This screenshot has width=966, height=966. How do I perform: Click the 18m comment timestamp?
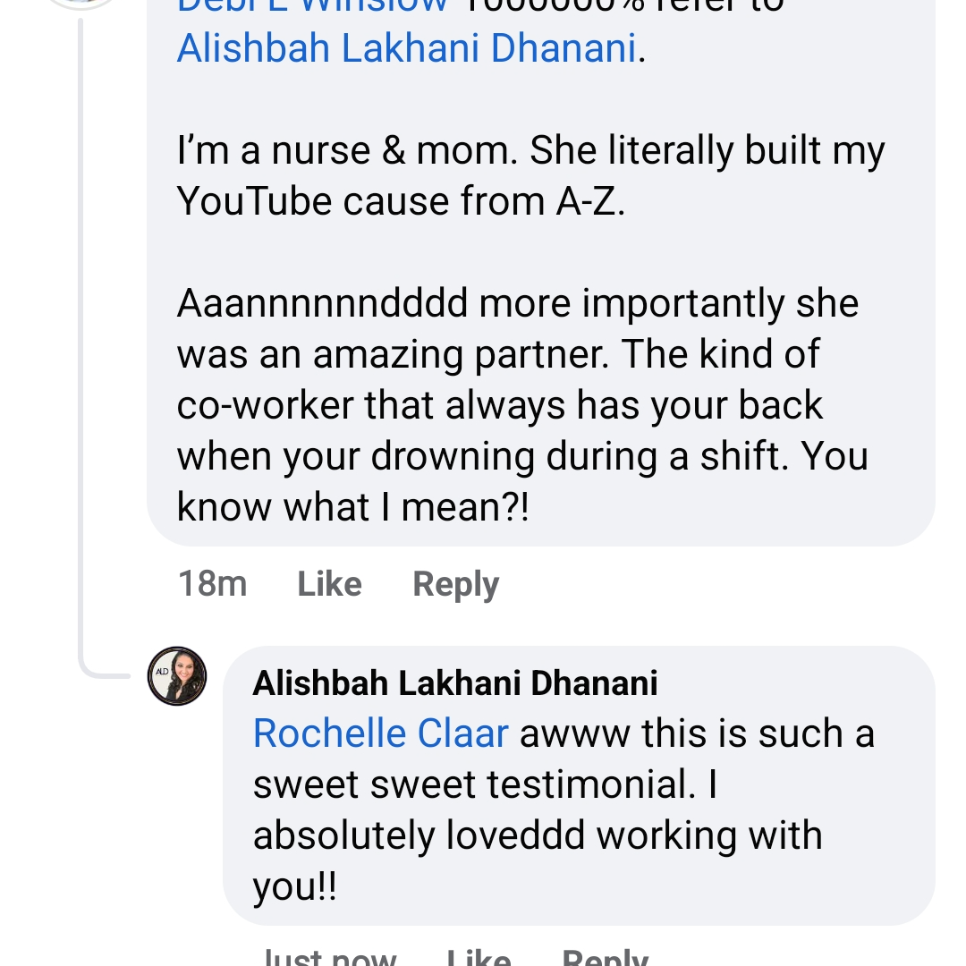point(212,584)
